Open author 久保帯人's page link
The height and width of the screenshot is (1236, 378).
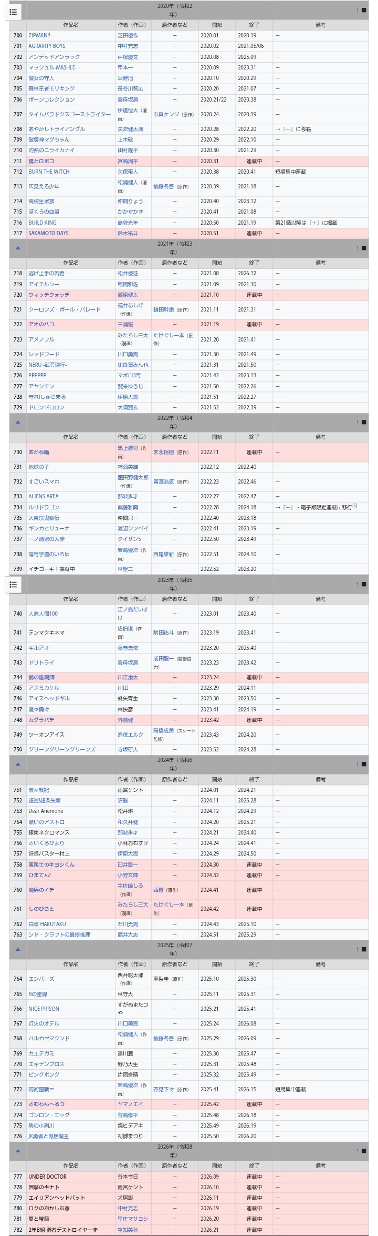tap(128, 172)
